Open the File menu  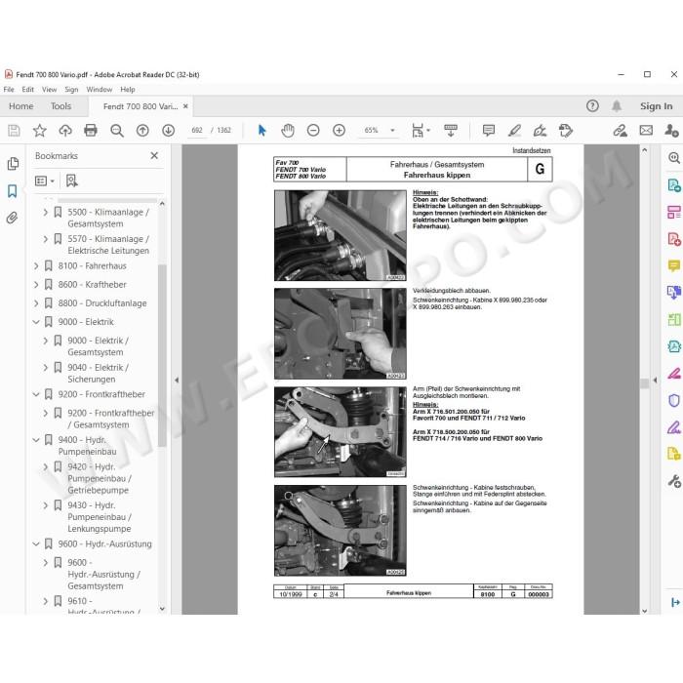(9, 90)
